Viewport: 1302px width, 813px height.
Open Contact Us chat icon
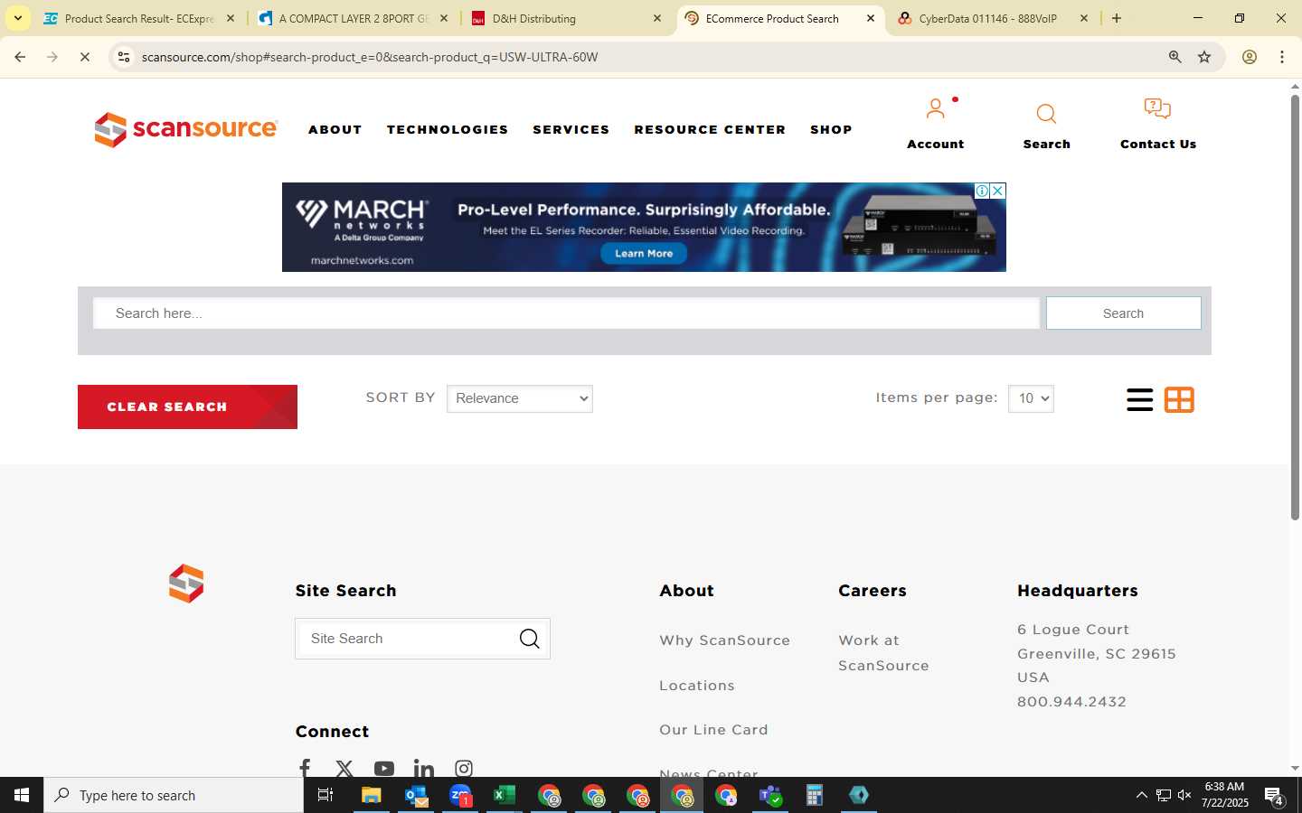1157,109
